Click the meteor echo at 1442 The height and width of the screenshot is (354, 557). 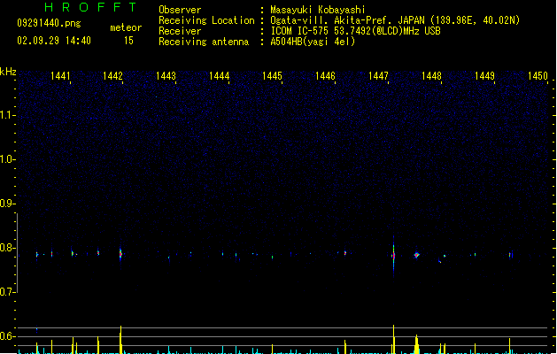pyautogui.click(x=120, y=254)
